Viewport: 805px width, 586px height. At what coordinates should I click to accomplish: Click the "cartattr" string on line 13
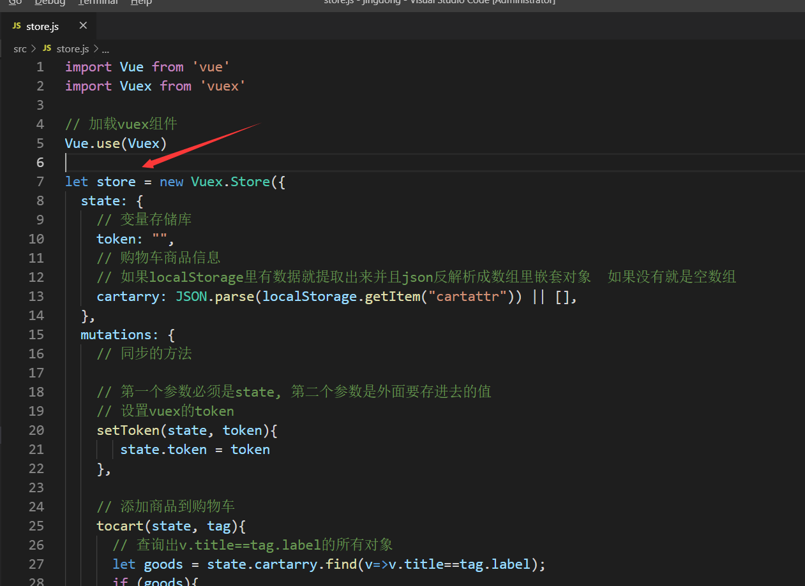[x=468, y=297]
